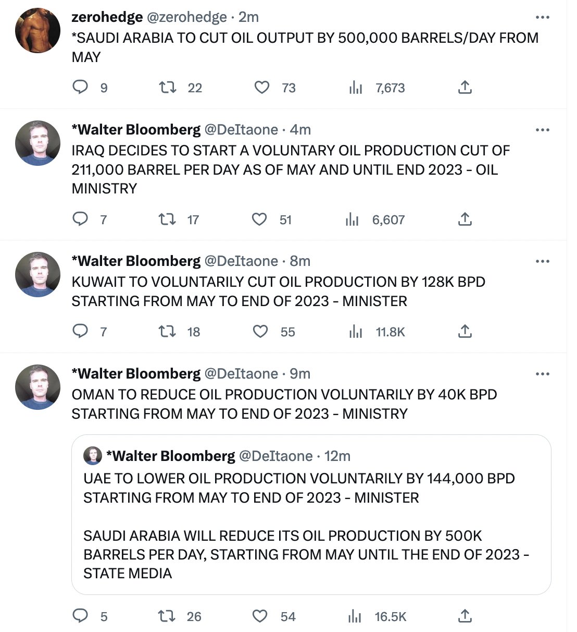
Task: Like the Kuwait 128K BPD tweet
Action: tap(260, 332)
